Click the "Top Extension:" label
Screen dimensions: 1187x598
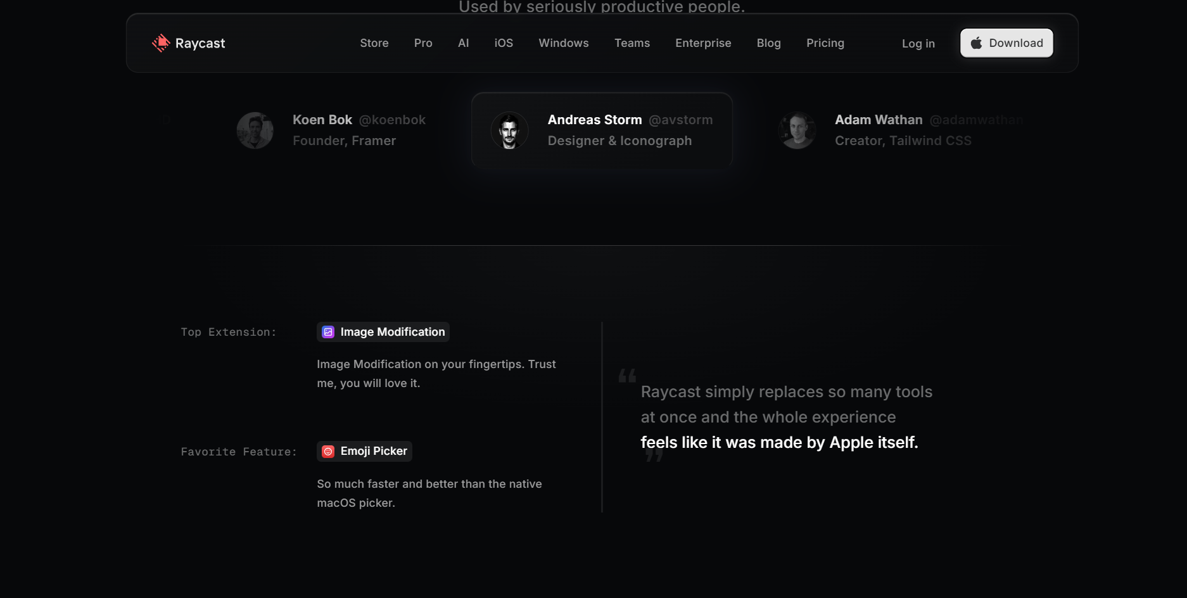point(229,332)
